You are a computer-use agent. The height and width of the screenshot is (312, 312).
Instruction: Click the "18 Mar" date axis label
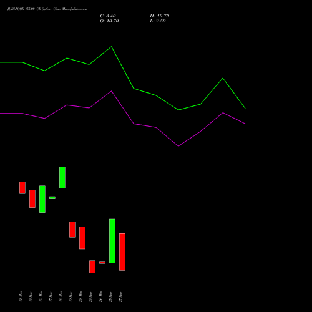tap(61, 296)
